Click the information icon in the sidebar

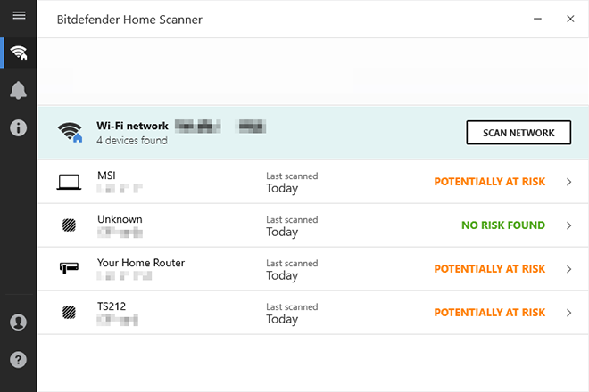[x=18, y=127]
